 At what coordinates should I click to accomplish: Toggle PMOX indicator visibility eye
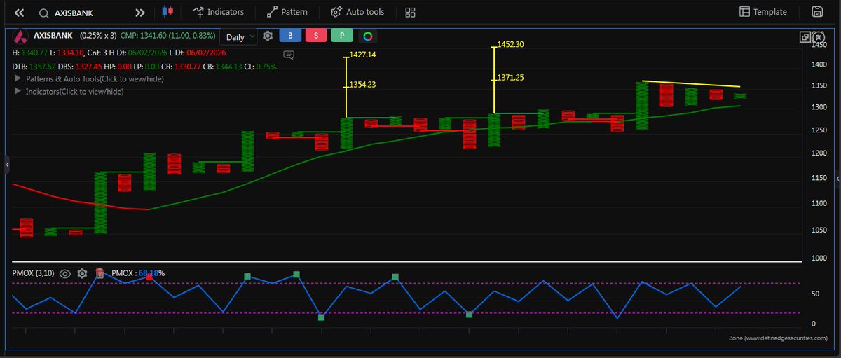(x=65, y=273)
